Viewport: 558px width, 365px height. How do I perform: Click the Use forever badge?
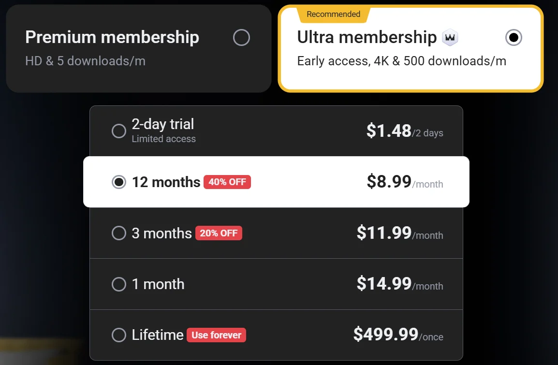tap(216, 335)
